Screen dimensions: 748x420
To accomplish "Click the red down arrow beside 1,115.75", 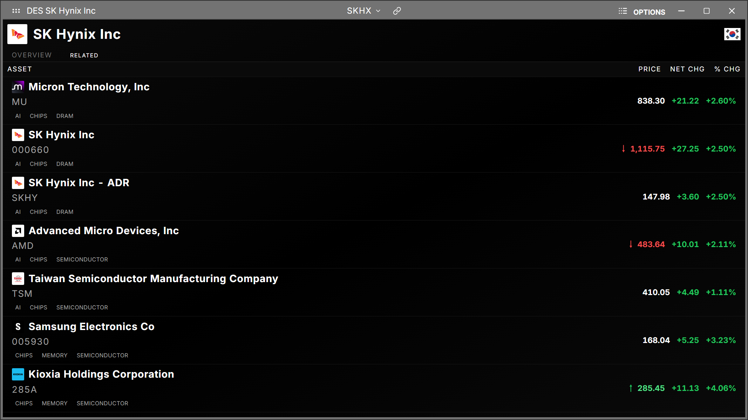I will tap(623, 149).
